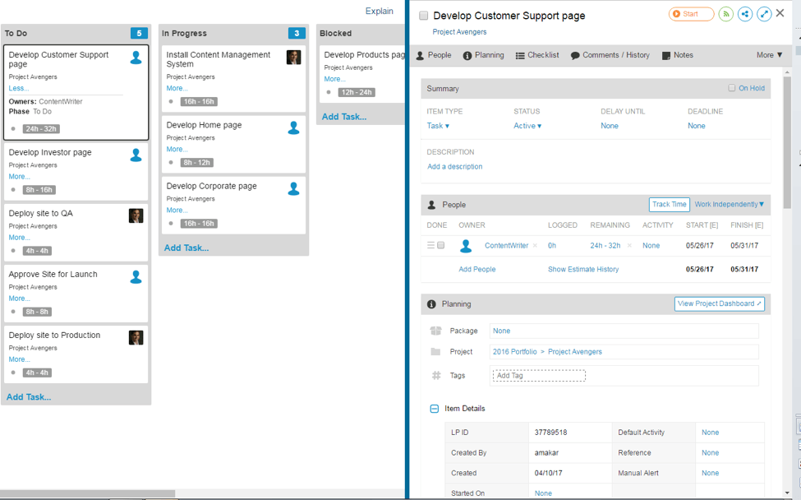
Task: Click the logged 0h value
Action: click(x=552, y=246)
